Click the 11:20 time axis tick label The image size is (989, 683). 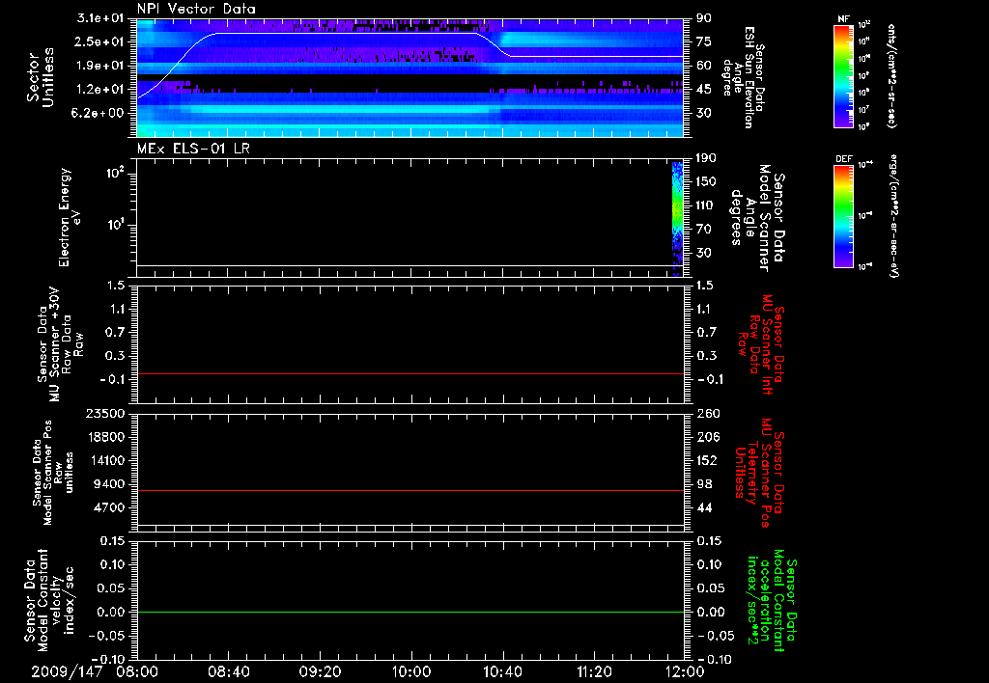[x=594, y=670]
